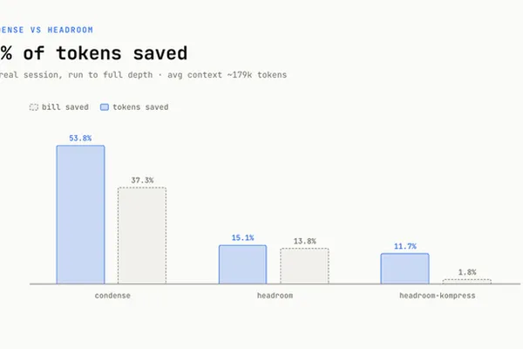This screenshot has width=523, height=349.
Task: Click the 1.8% value label
Action: pyautogui.click(x=467, y=272)
